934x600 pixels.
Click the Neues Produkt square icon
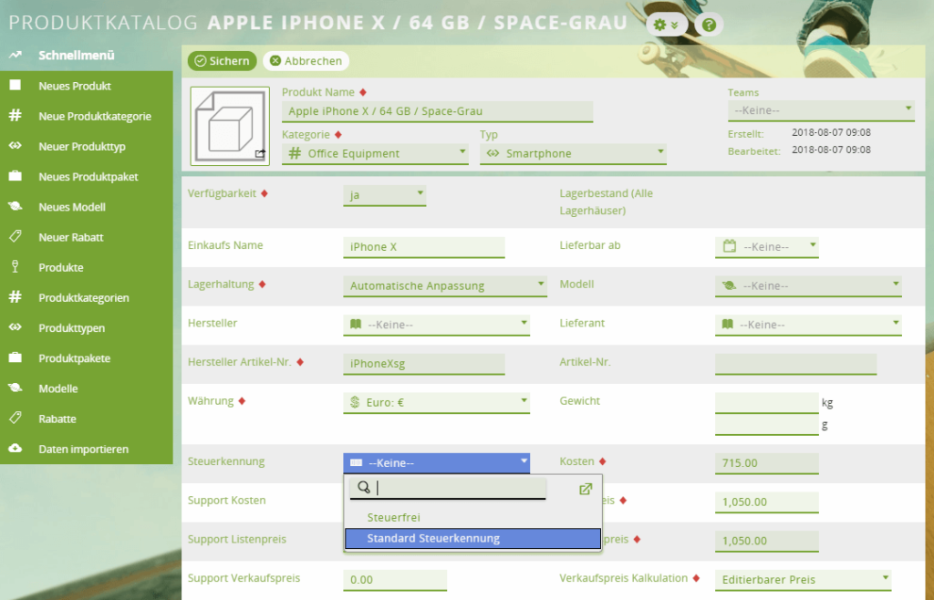point(16,85)
